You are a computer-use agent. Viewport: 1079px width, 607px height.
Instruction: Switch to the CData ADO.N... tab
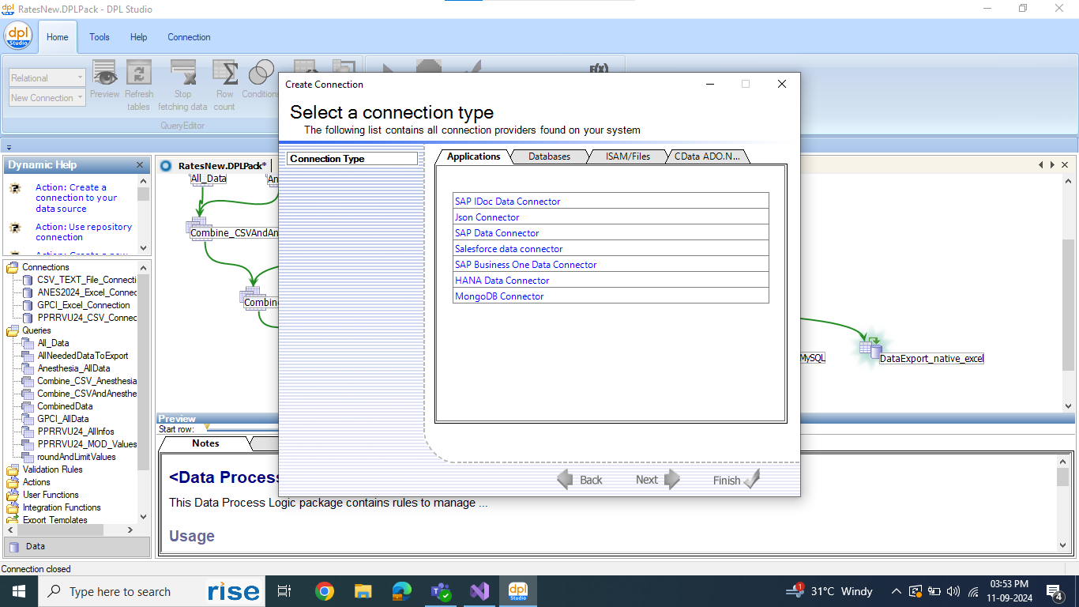[x=707, y=156]
